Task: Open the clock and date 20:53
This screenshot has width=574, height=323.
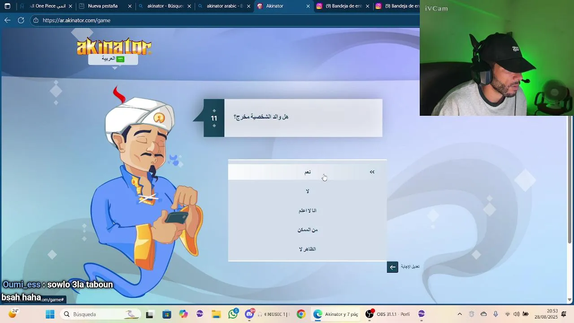Action: pyautogui.click(x=546, y=314)
